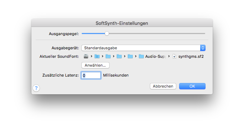Click the blue arrows of the Ausgabegerät popup
The image size is (248, 128).
(203, 48)
